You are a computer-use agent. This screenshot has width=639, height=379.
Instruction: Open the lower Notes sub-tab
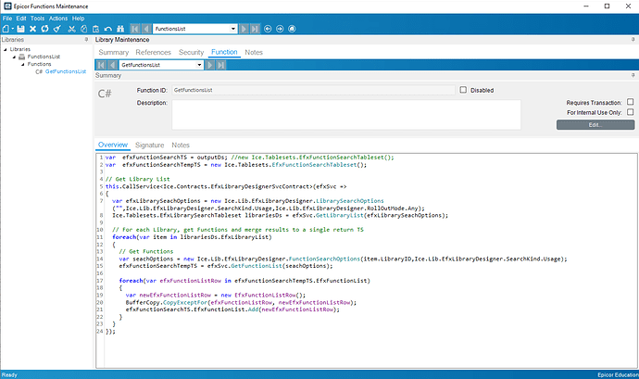(181, 145)
